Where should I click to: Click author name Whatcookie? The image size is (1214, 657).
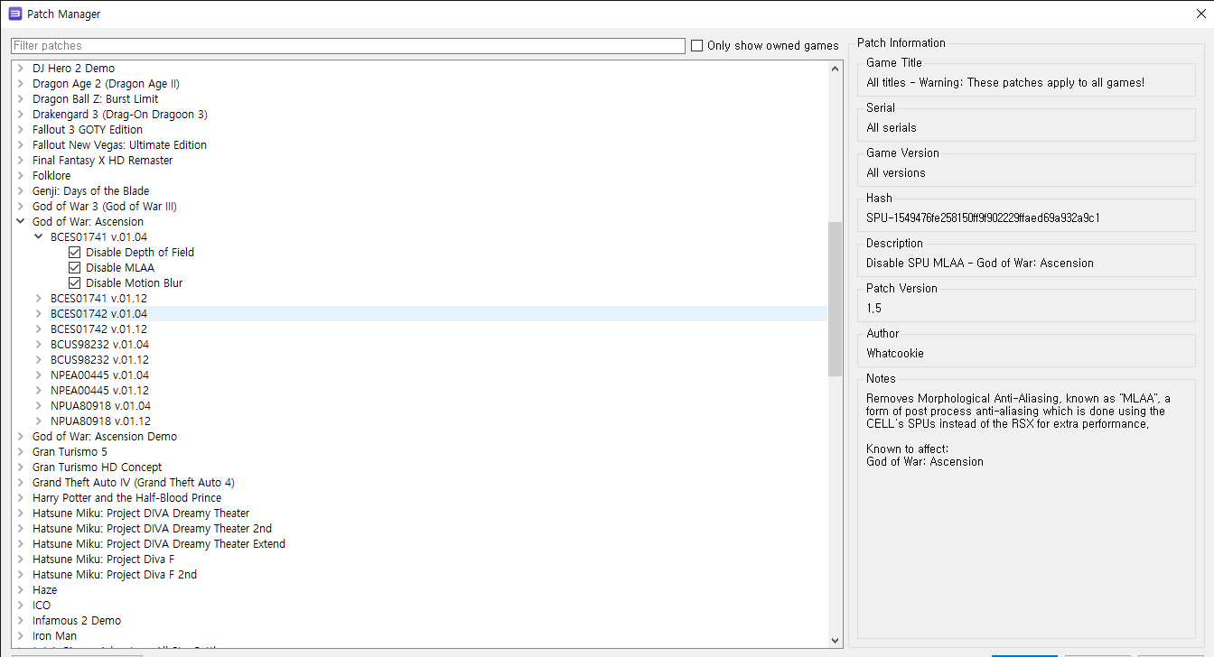click(895, 354)
